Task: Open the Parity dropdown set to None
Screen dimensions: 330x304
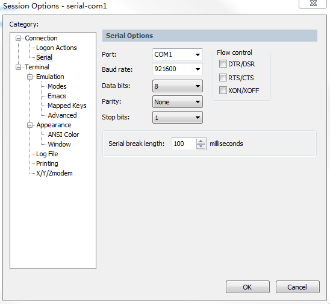Action: pos(178,102)
